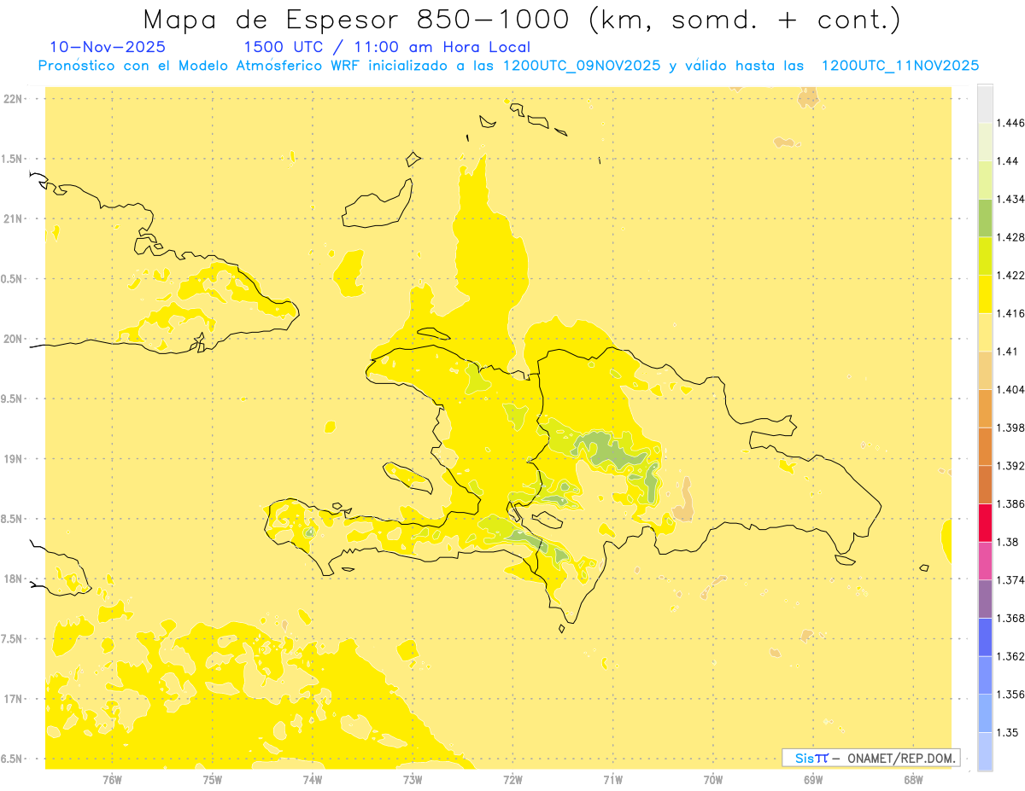Click the legend value '1.416'
This screenshot has height=791, width=1025.
click(1010, 313)
